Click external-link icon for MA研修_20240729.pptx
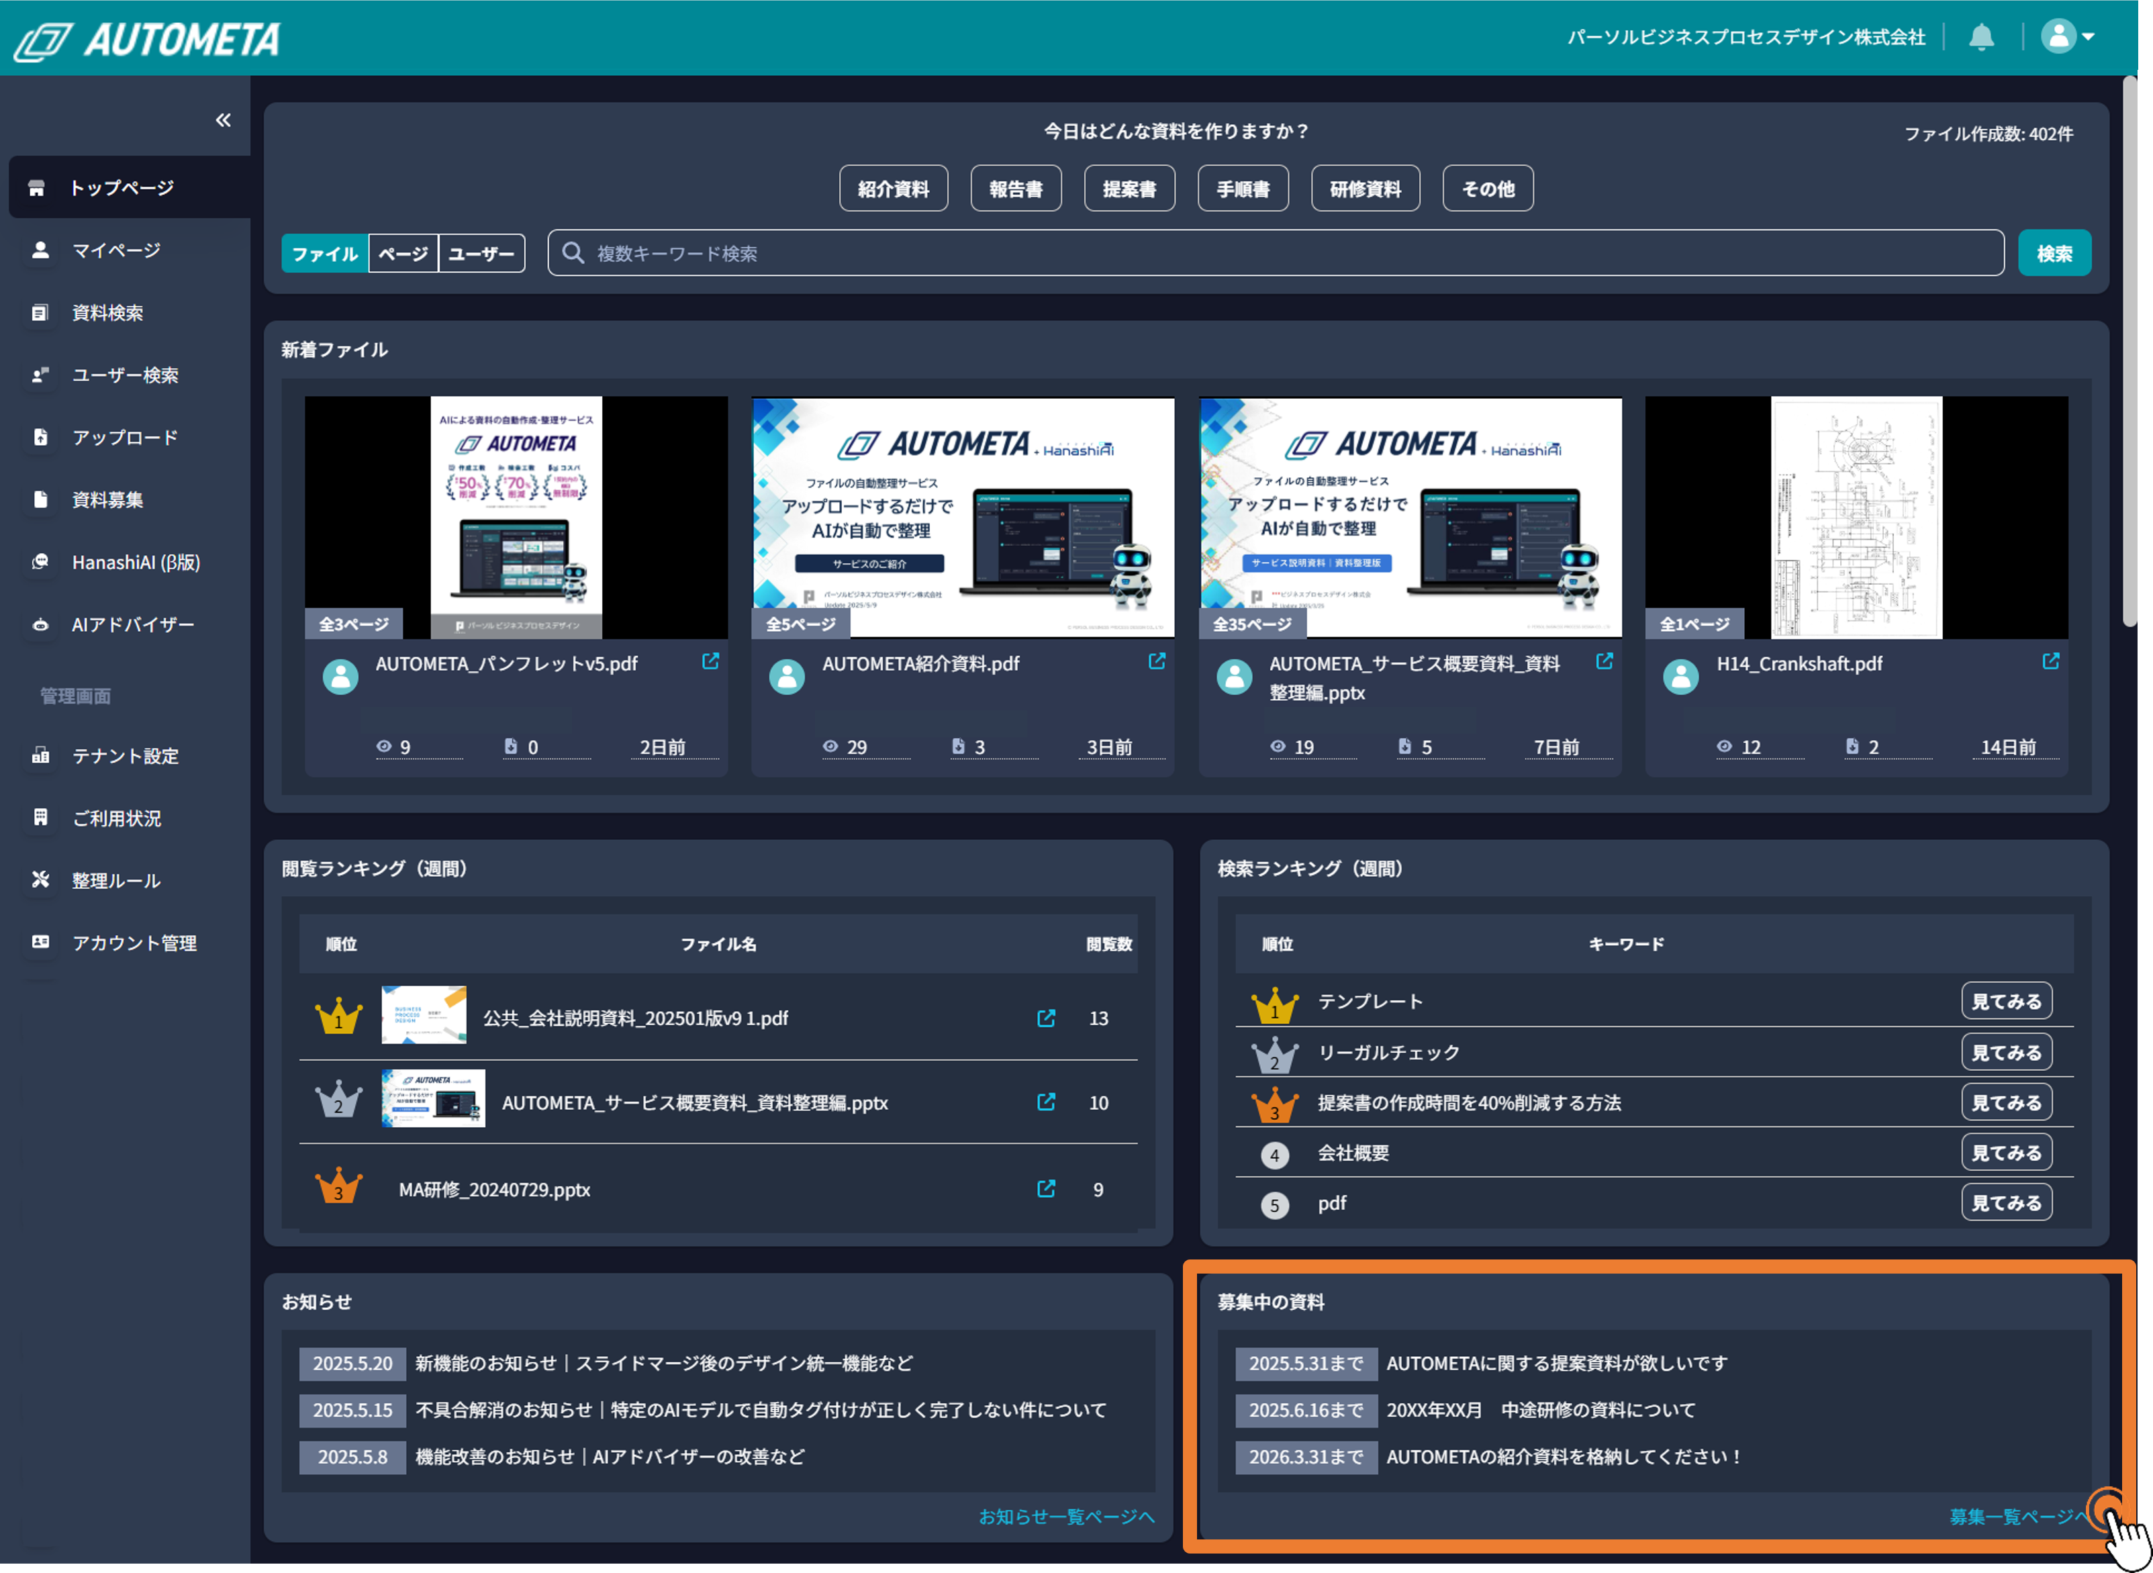 pyautogui.click(x=1045, y=1189)
